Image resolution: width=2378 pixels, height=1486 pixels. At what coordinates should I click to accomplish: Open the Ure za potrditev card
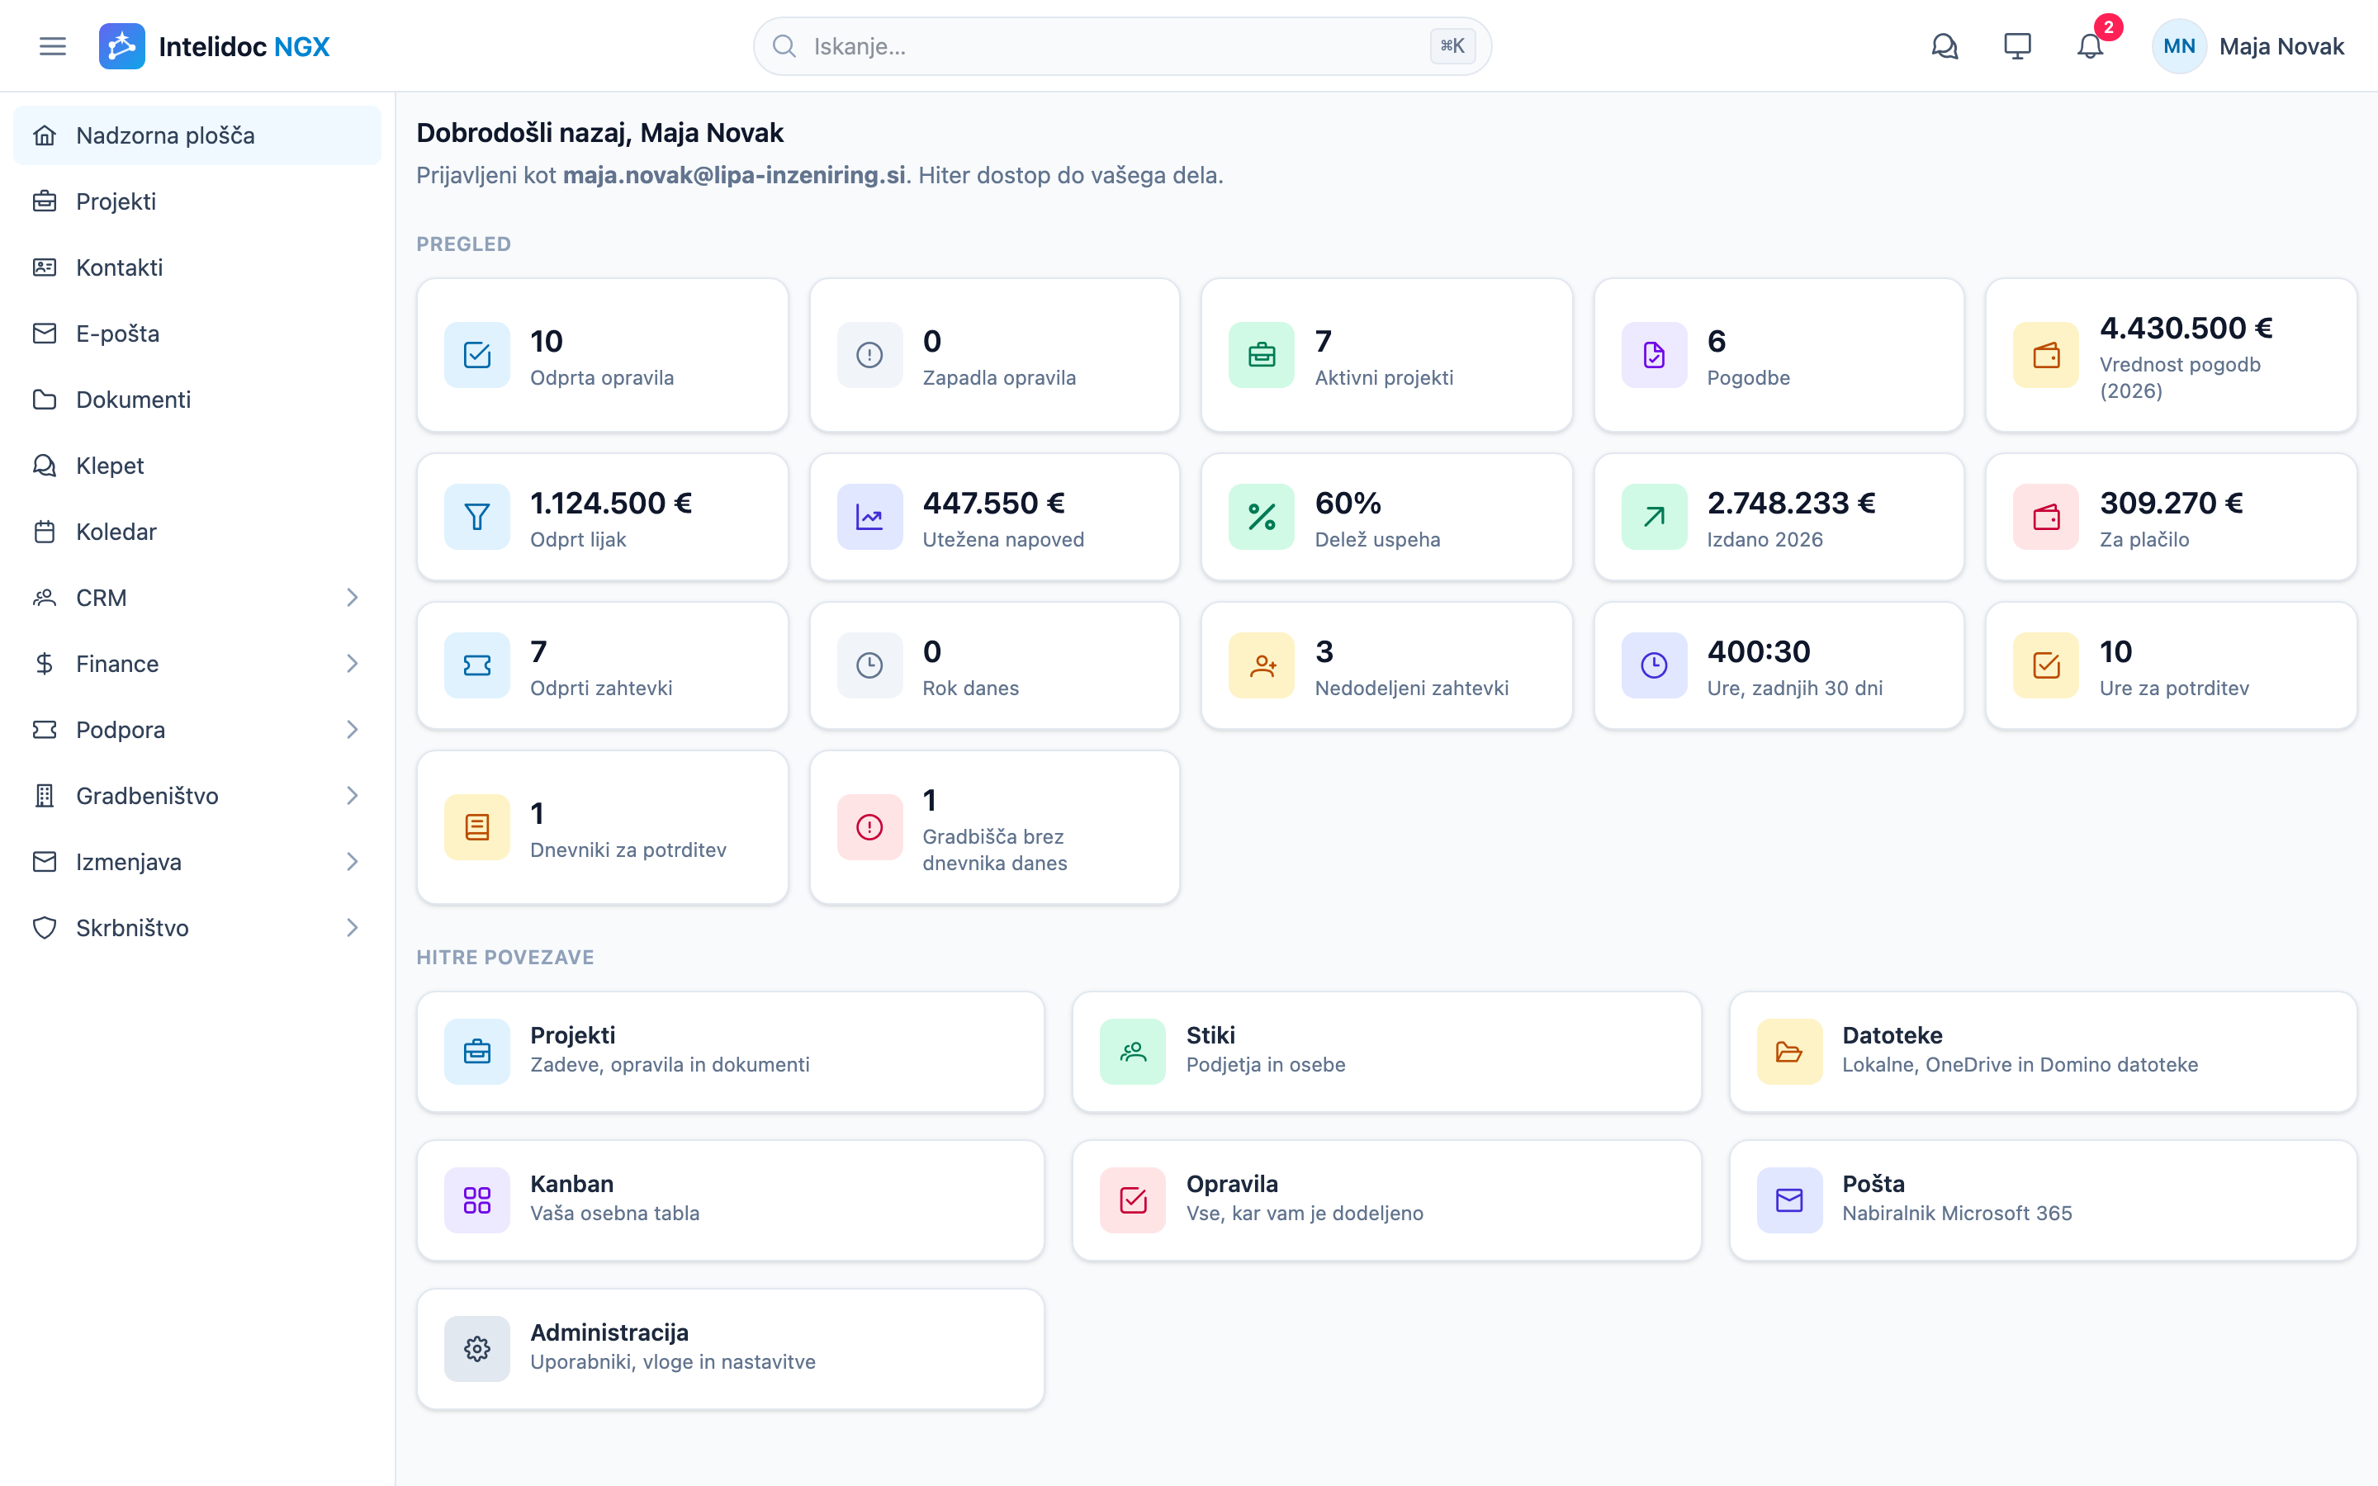[2171, 665]
